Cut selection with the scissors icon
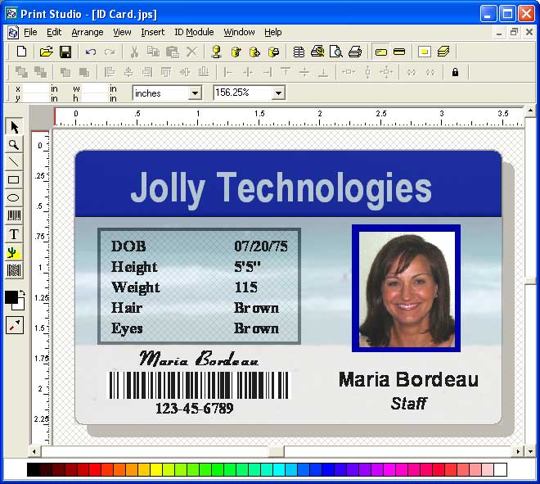 (134, 52)
